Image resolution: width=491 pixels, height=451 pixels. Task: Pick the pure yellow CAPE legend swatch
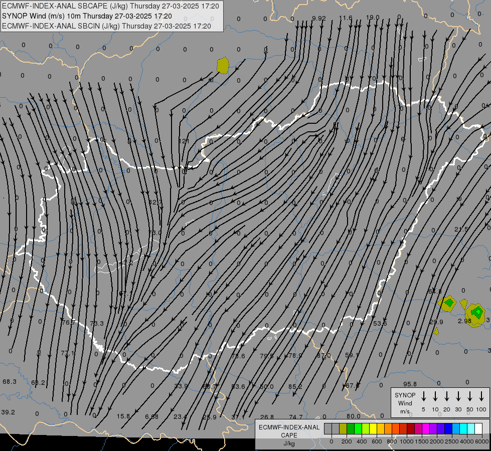[x=373, y=429]
